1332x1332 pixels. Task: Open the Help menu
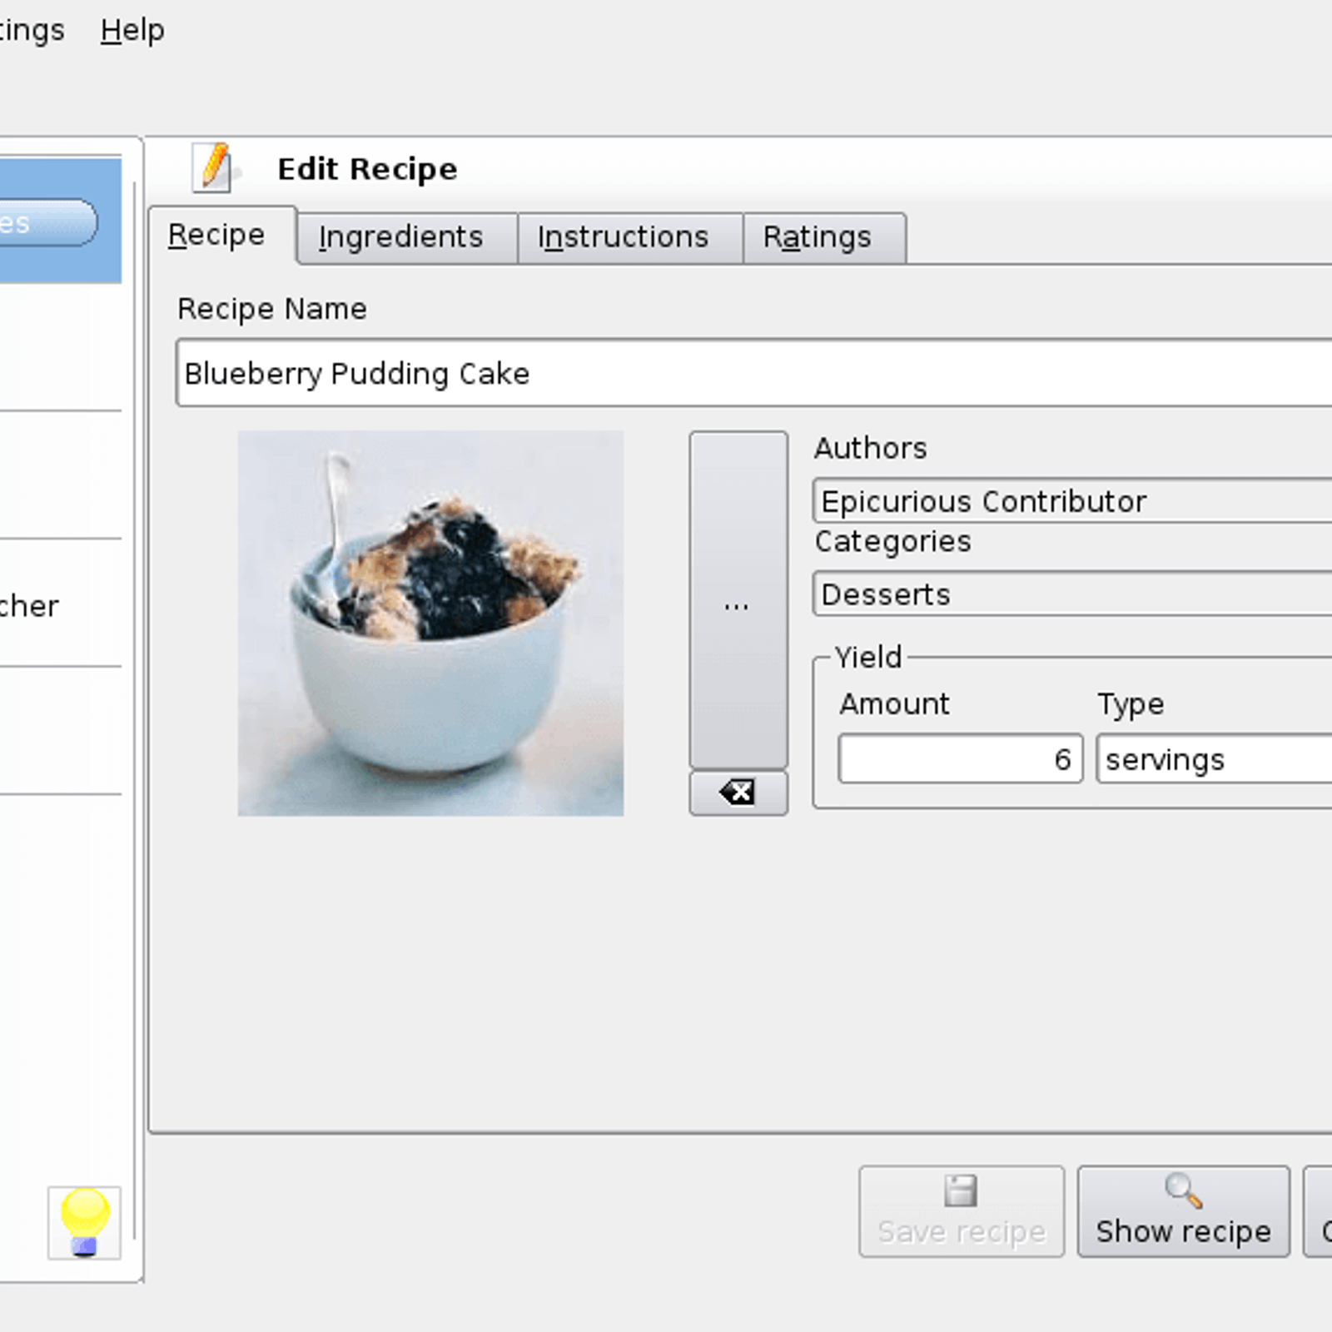coord(132,30)
